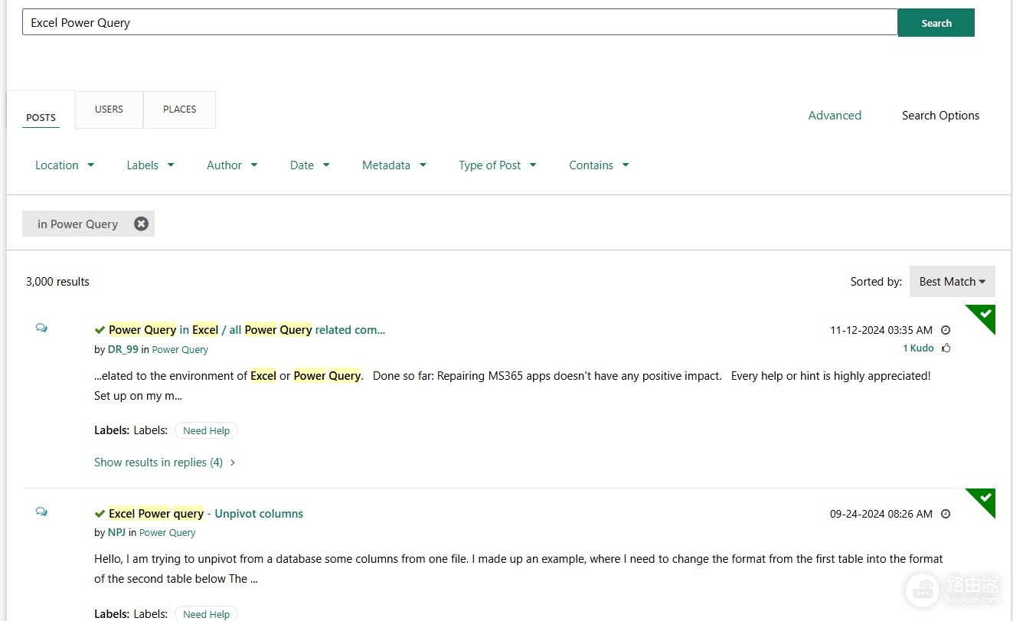
Task: Click the conversation icon beside DR_99's post
Action: tap(41, 328)
